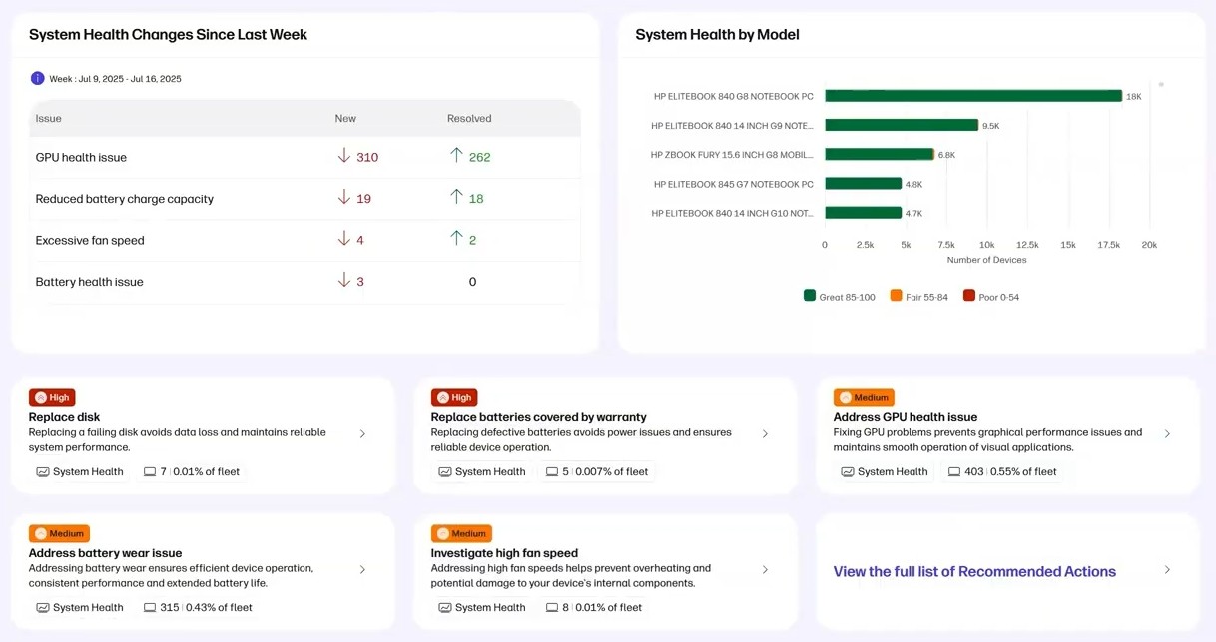
Task: Select the Resolved column header
Action: pyautogui.click(x=469, y=118)
